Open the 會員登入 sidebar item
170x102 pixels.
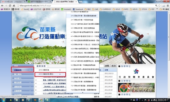click(x=23, y=78)
